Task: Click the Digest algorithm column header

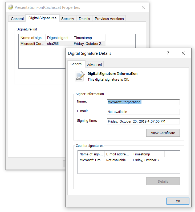Action: 59,38
